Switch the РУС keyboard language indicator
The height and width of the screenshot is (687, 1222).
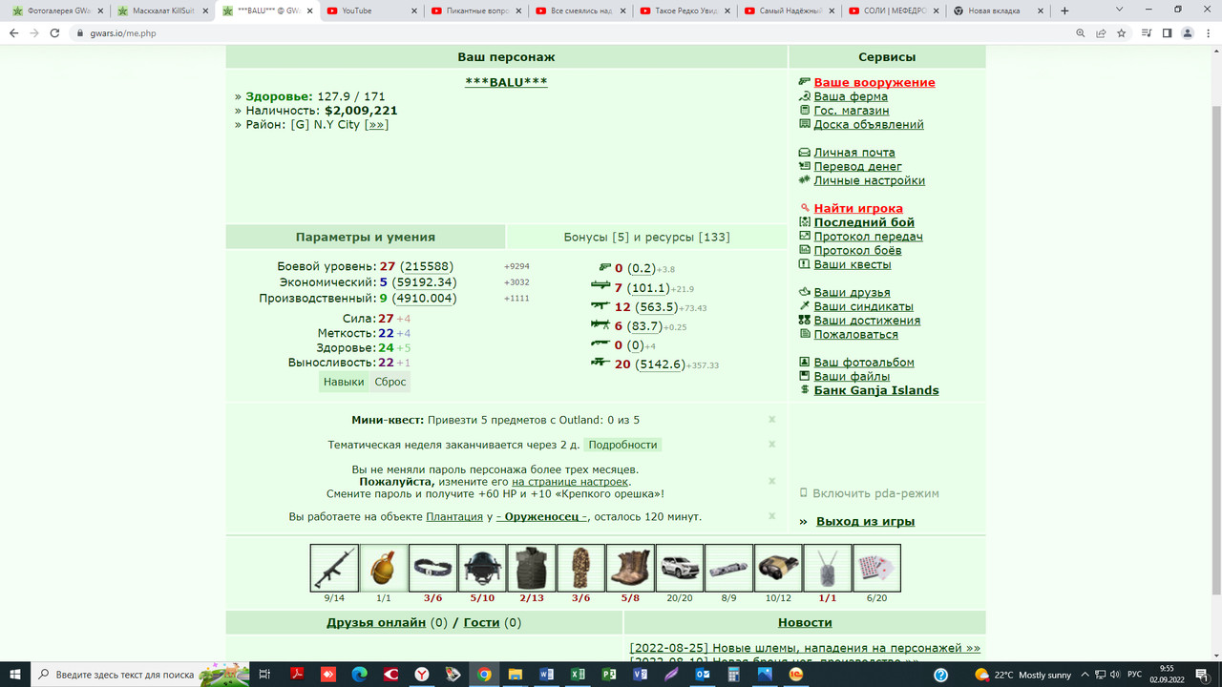[x=1134, y=675]
